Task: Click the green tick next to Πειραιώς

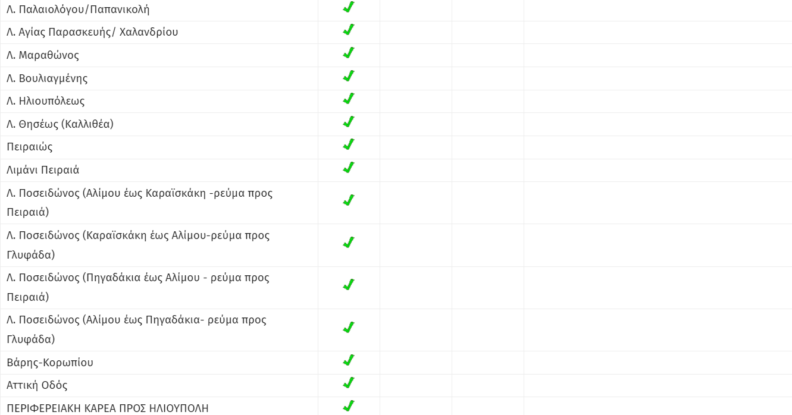Action: coord(349,144)
